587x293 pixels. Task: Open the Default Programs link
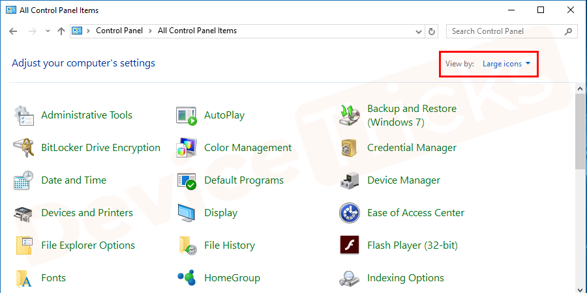click(x=244, y=180)
